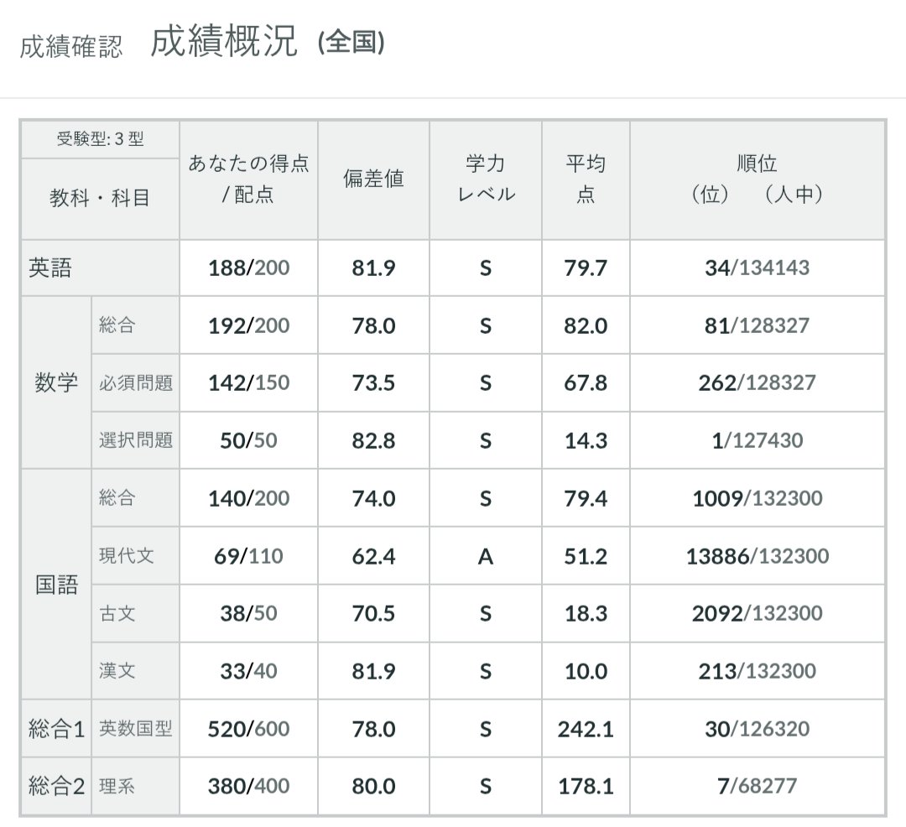Click the rank 2092/132300 cell
Viewport: 906px width, 827px height.
(757, 613)
